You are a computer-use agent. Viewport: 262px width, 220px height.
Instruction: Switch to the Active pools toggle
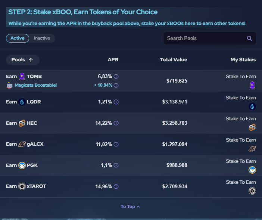pos(18,38)
